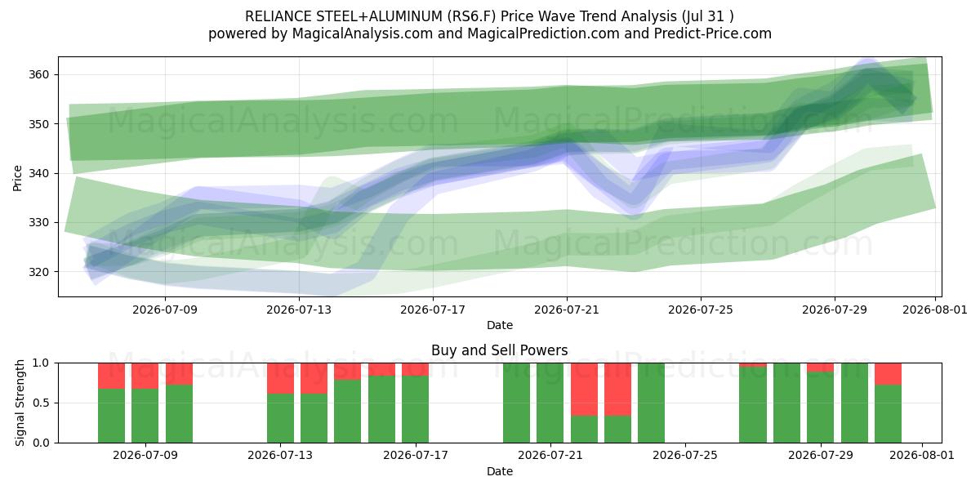The width and height of the screenshot is (980, 490).
Task: Click the 'powered by MagicalAnalysis.com' subtitle line
Action: tap(490, 33)
